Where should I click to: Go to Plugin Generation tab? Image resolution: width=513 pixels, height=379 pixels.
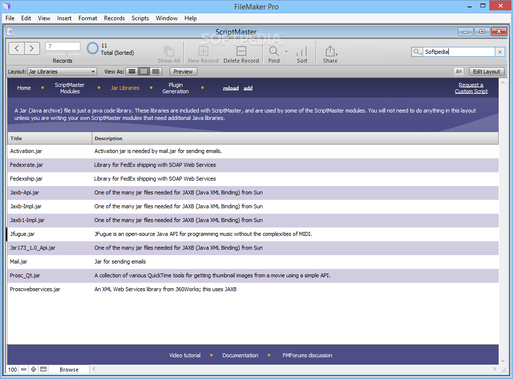(x=176, y=88)
